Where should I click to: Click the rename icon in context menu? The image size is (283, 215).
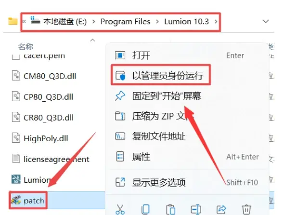[196, 209]
